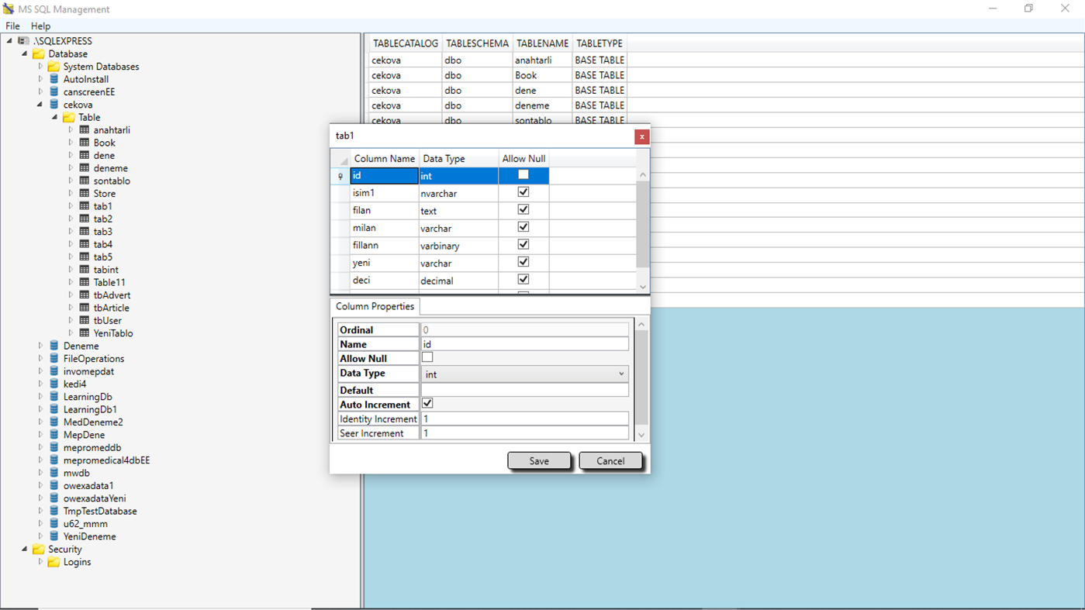Click the System Databases folder icon
The height and width of the screenshot is (610, 1085).
54,67
